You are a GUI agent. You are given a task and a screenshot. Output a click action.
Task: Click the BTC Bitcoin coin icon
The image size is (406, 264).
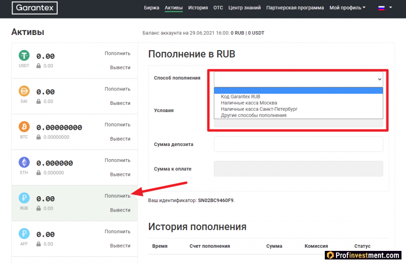pyautogui.click(x=24, y=127)
